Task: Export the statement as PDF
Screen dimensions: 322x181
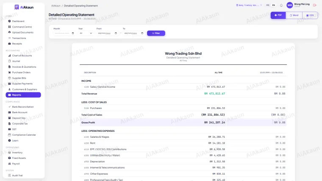Action: (x=278, y=15)
